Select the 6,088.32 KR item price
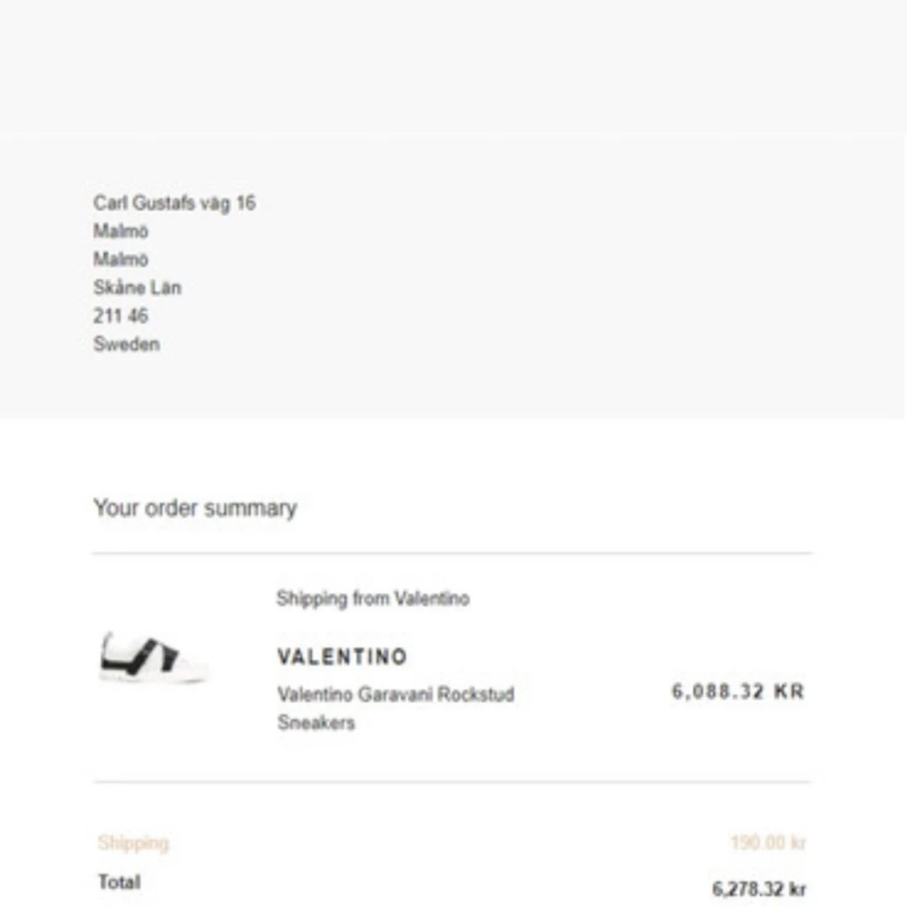The width and height of the screenshot is (907, 907). click(x=738, y=691)
